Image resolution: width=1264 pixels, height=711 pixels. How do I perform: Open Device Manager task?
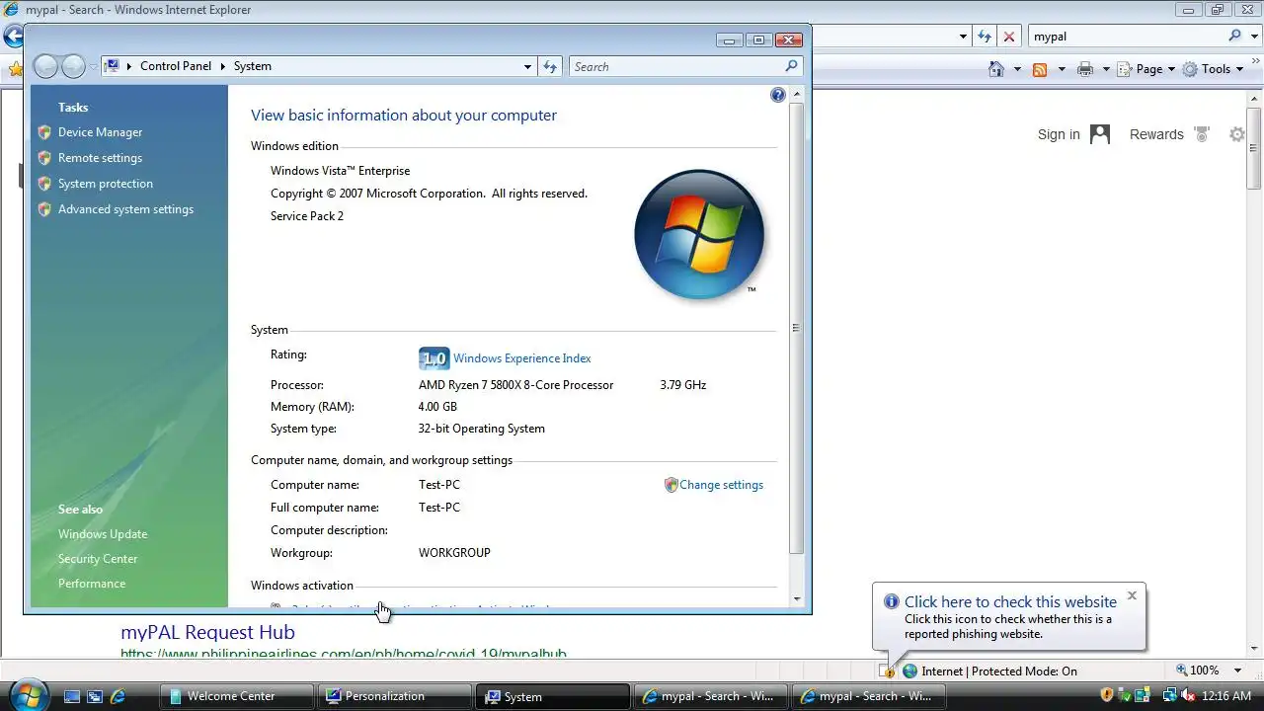[x=100, y=132]
